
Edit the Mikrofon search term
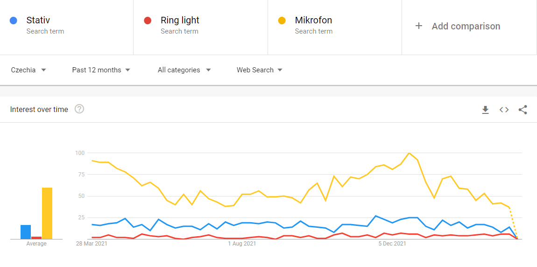click(313, 21)
